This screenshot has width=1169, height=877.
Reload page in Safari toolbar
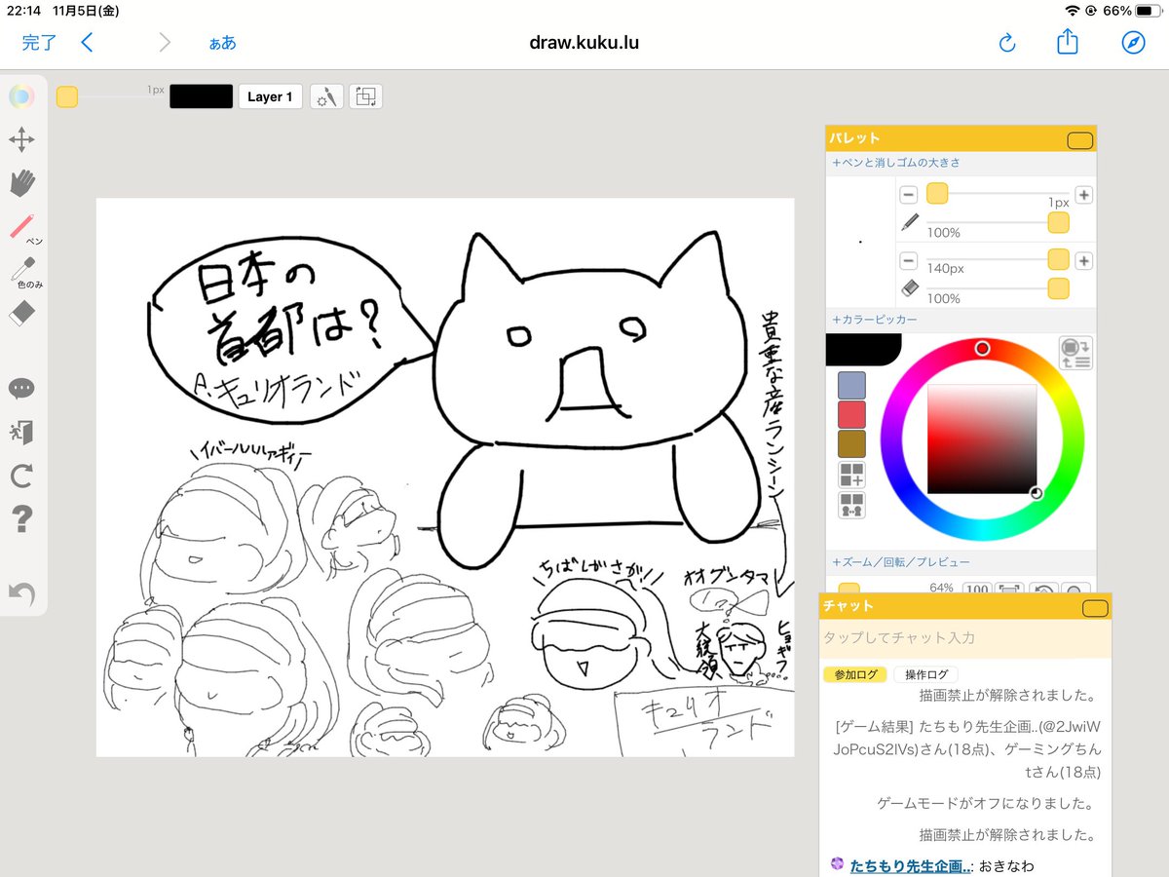click(1008, 43)
